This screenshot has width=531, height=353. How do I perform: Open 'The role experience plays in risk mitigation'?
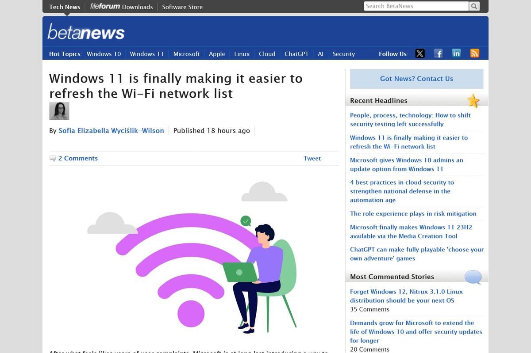click(413, 214)
